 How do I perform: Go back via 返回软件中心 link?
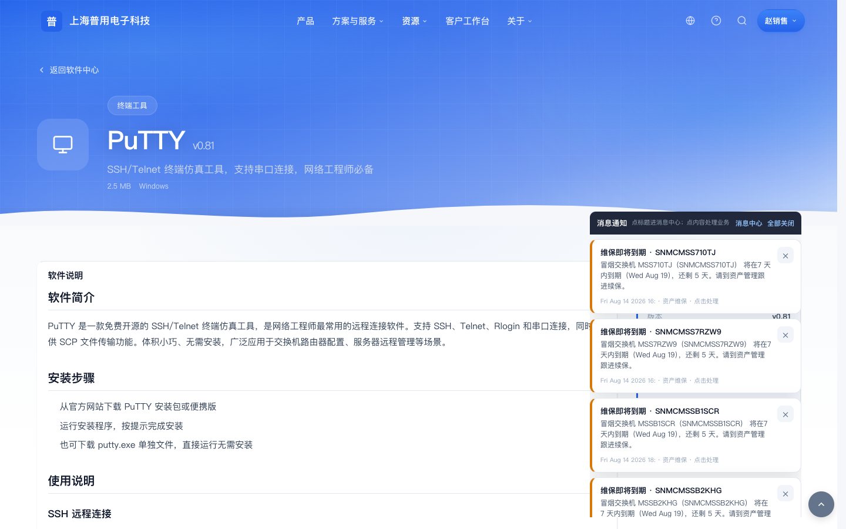(x=69, y=70)
